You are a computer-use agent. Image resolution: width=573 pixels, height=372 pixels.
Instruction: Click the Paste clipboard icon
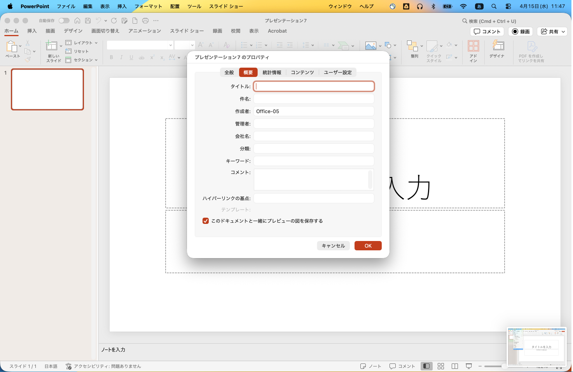[12, 47]
